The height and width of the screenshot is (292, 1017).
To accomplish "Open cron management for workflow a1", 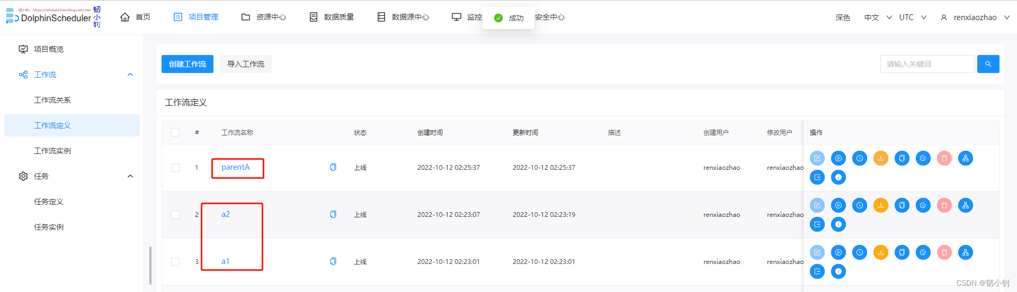I will [923, 252].
